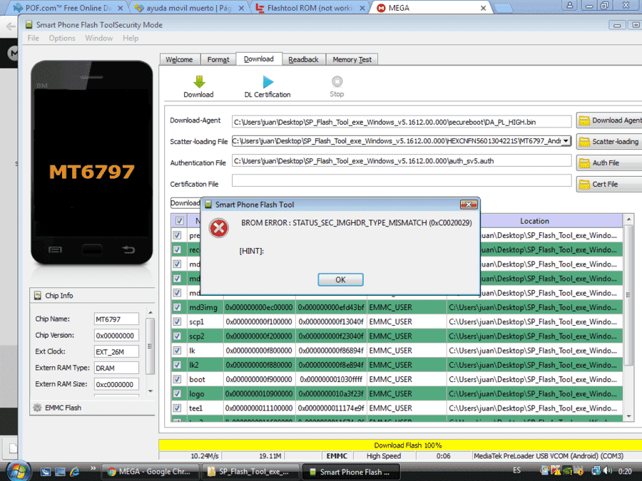This screenshot has width=642, height=481.
Task: Uncheck the scp1 row checkbox
Action: [x=177, y=321]
